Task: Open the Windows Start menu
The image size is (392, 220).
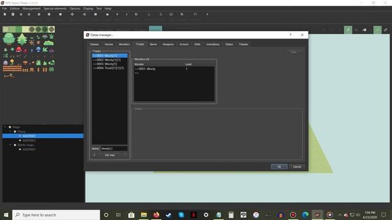Action: [x=6, y=215]
